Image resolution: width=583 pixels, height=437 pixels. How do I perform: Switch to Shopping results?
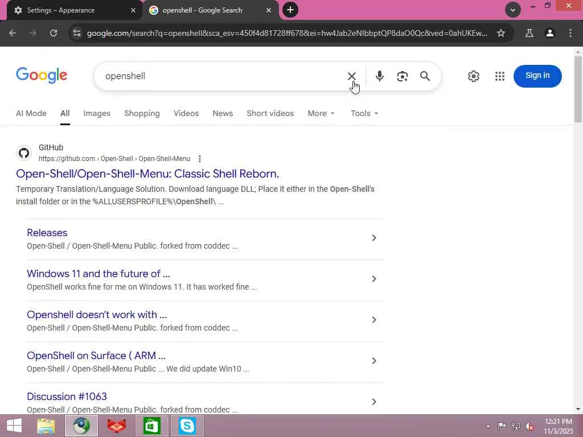coord(142,113)
